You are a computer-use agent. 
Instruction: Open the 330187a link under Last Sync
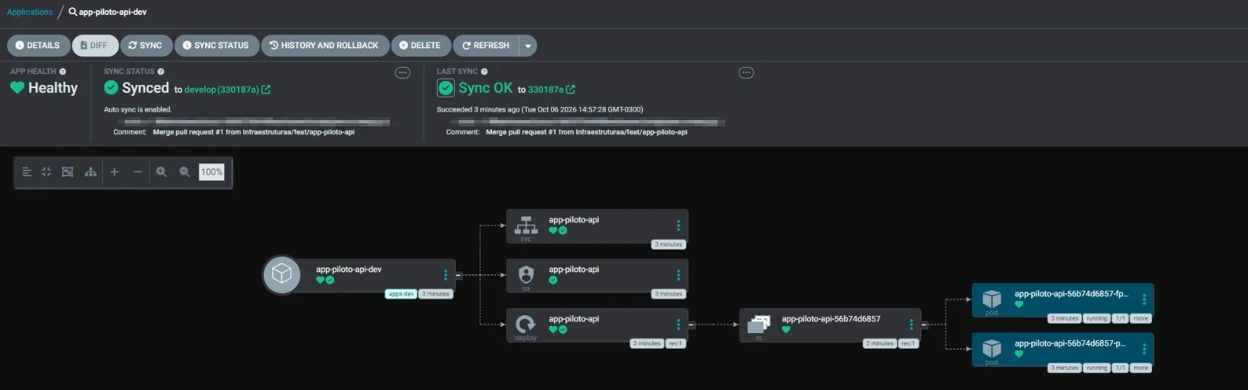click(x=551, y=90)
